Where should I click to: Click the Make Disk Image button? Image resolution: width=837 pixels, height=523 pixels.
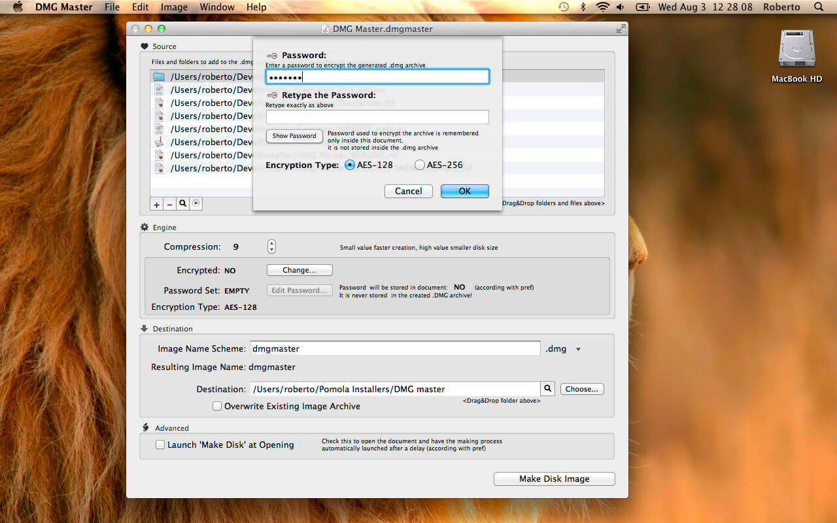coord(555,479)
